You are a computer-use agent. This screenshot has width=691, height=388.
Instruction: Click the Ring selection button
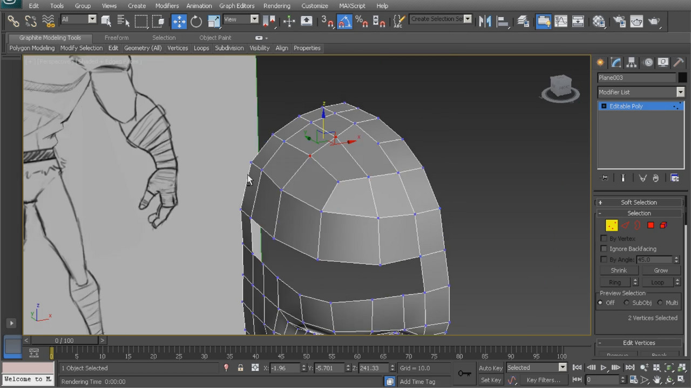(x=615, y=282)
